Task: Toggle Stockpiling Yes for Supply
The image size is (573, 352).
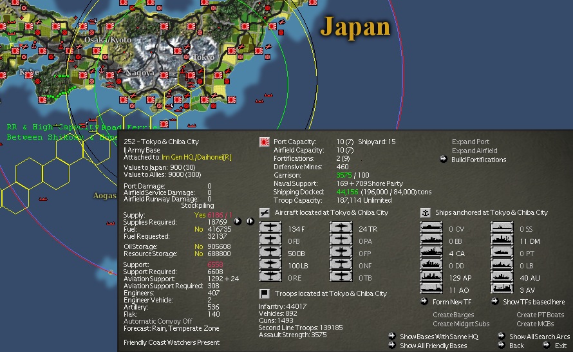Action: click(200, 215)
